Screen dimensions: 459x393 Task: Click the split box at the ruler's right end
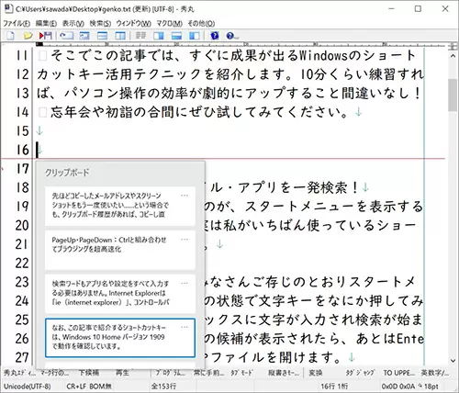(453, 46)
